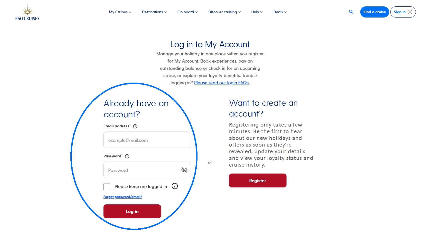Click the Find a cruise button
This screenshot has height=240, width=427.
[374, 12]
